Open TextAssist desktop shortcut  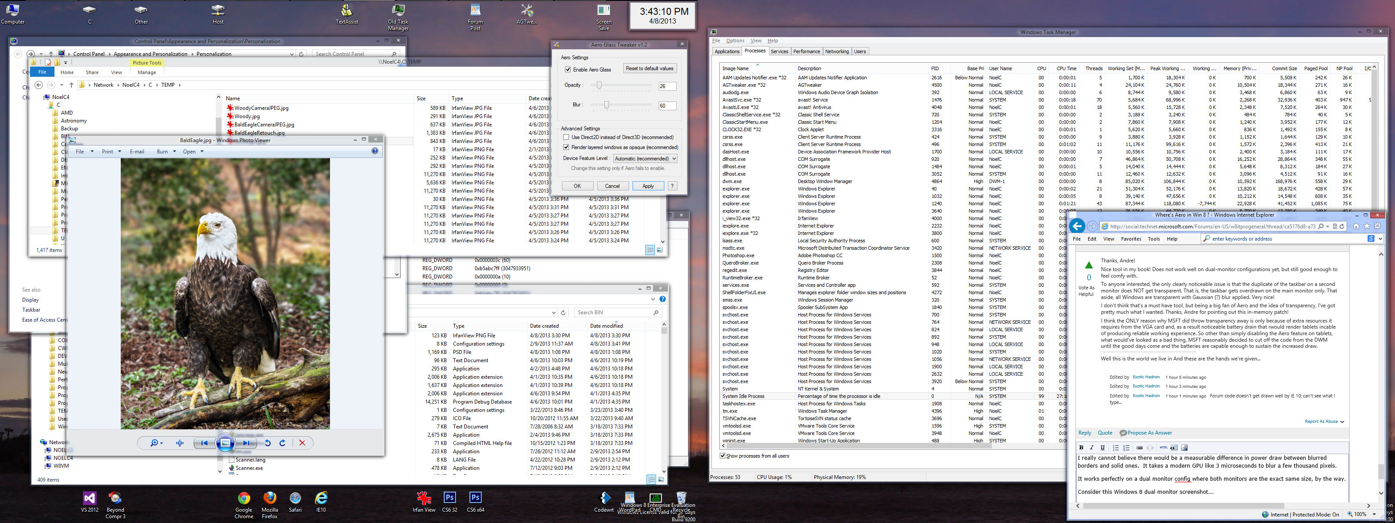tap(347, 14)
